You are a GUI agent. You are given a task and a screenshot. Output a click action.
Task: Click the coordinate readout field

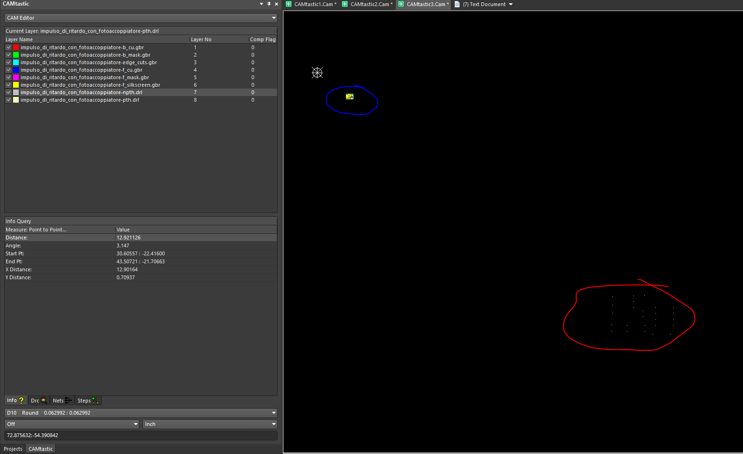(140, 435)
